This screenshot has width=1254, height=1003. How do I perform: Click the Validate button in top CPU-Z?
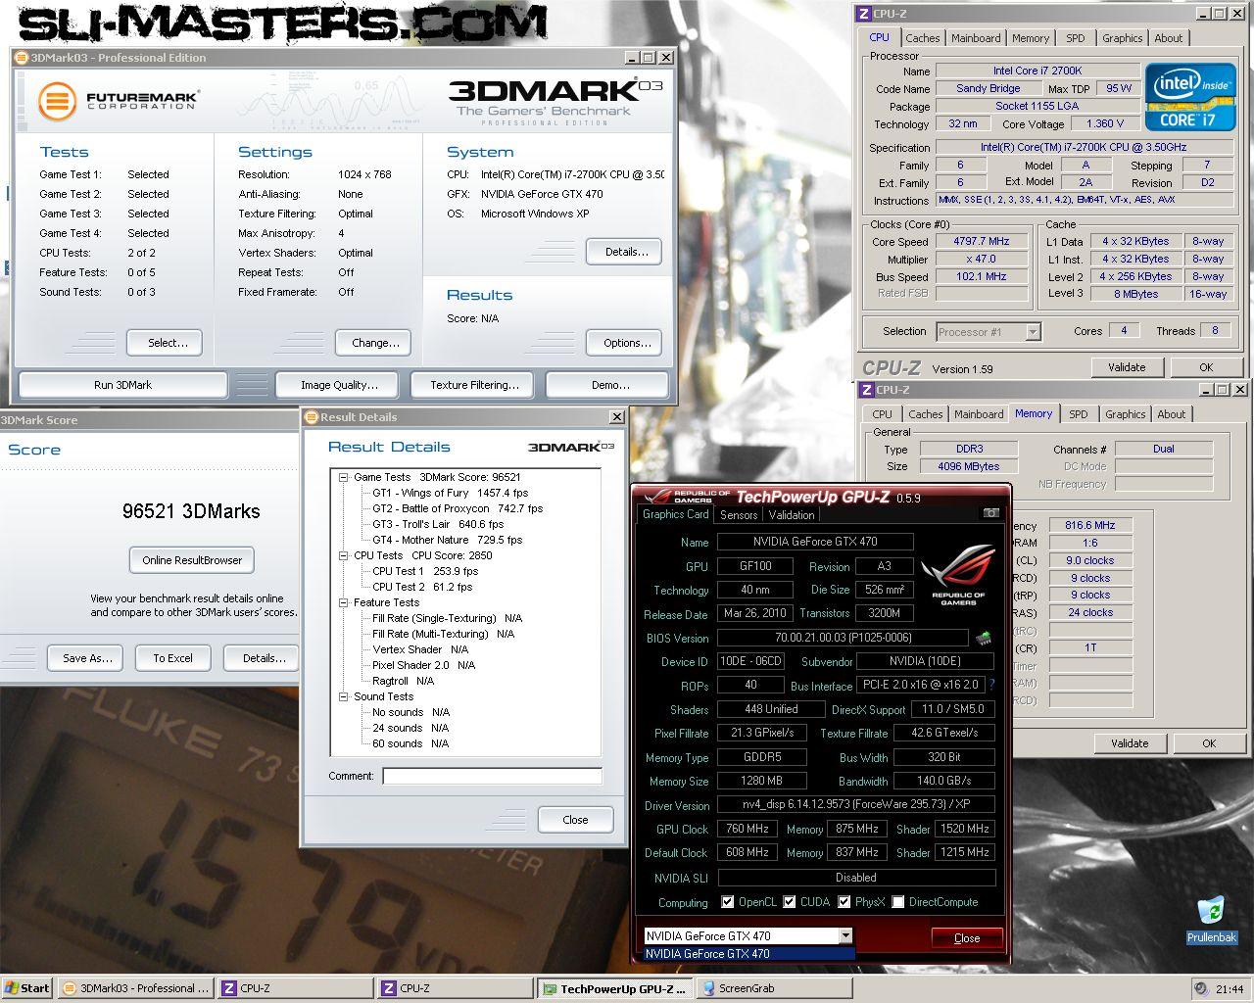(x=1127, y=367)
